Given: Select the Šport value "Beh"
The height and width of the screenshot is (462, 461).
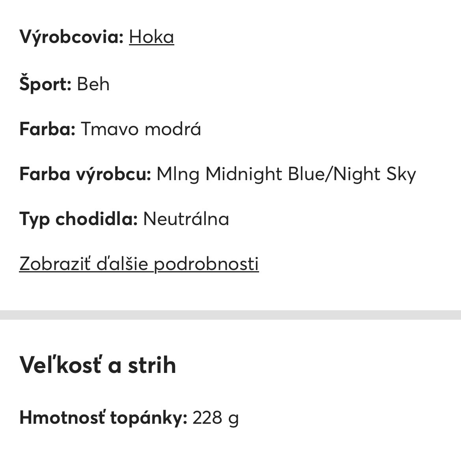Looking at the screenshot, I should 93,84.
